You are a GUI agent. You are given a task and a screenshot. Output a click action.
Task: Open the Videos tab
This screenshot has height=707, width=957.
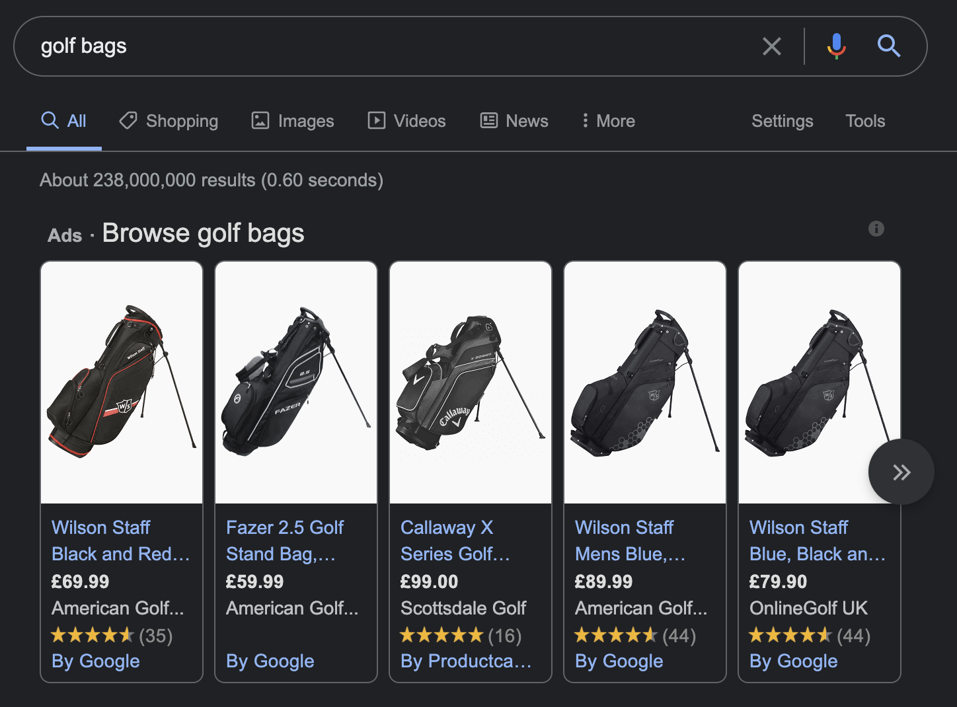[x=406, y=121]
